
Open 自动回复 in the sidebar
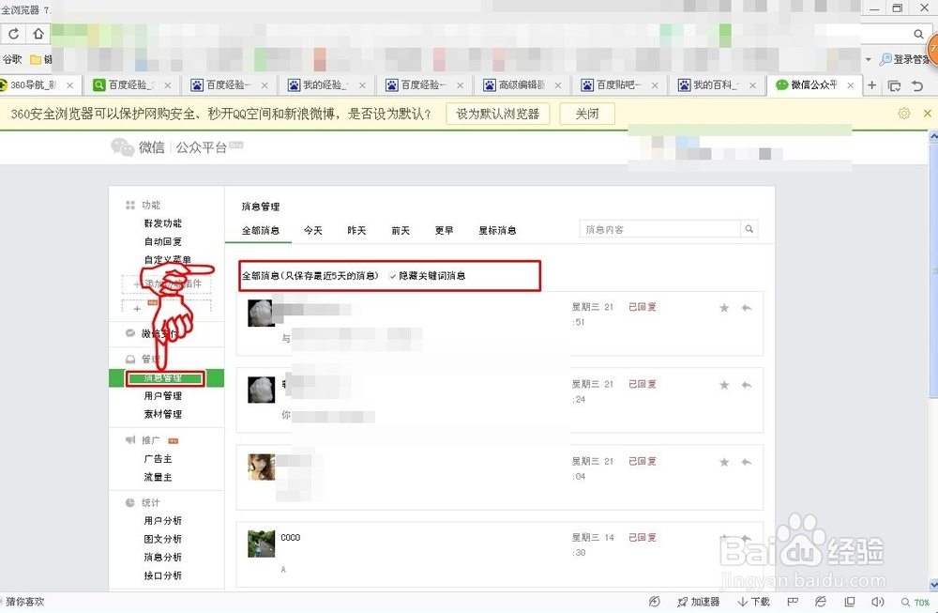tap(162, 241)
